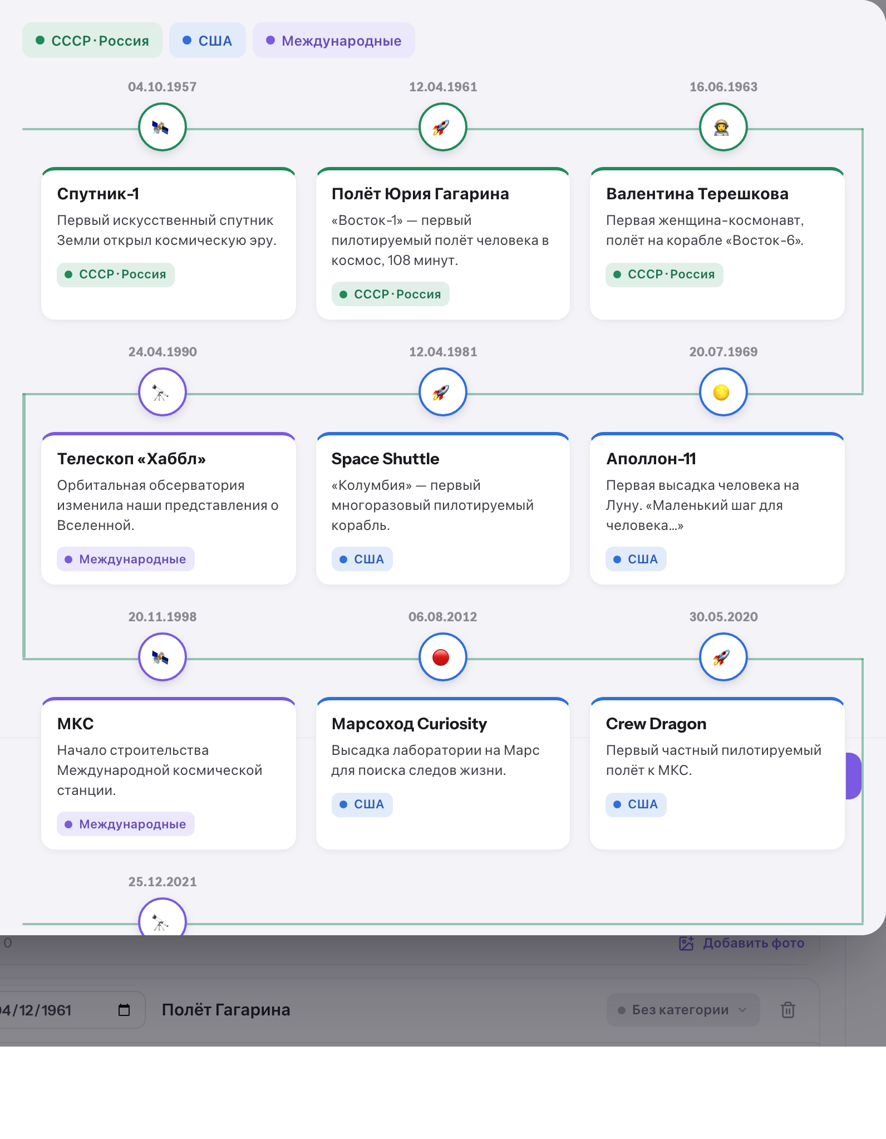Open the Без категории dropdown in background editor
The image size is (886, 1139).
683,1010
